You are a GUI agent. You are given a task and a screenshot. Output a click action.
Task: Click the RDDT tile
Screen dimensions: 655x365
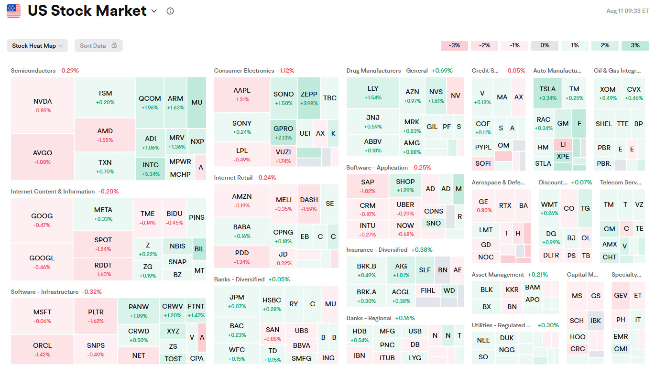coord(103,269)
